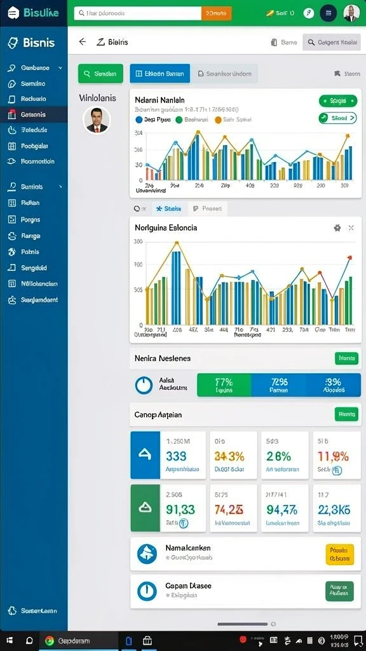Open Chrome icon in the taskbar
The image size is (366, 651).
pyautogui.click(x=50, y=641)
